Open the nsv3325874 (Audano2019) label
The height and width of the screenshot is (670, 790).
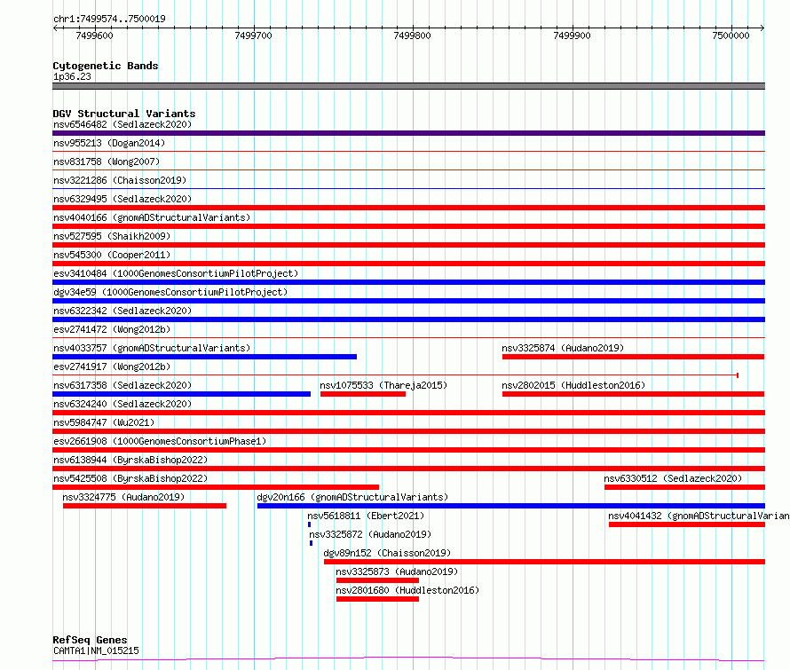(x=563, y=348)
